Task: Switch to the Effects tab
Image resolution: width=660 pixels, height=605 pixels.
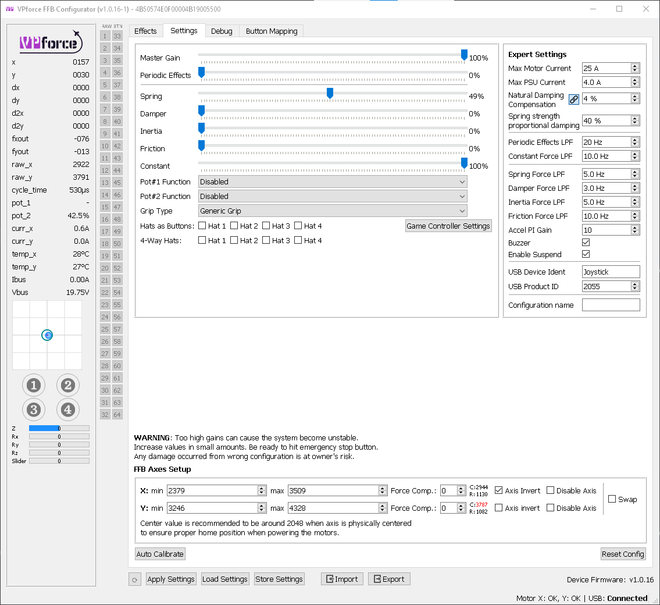Action: pos(145,31)
